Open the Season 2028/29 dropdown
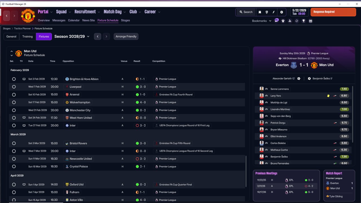 click(72, 36)
